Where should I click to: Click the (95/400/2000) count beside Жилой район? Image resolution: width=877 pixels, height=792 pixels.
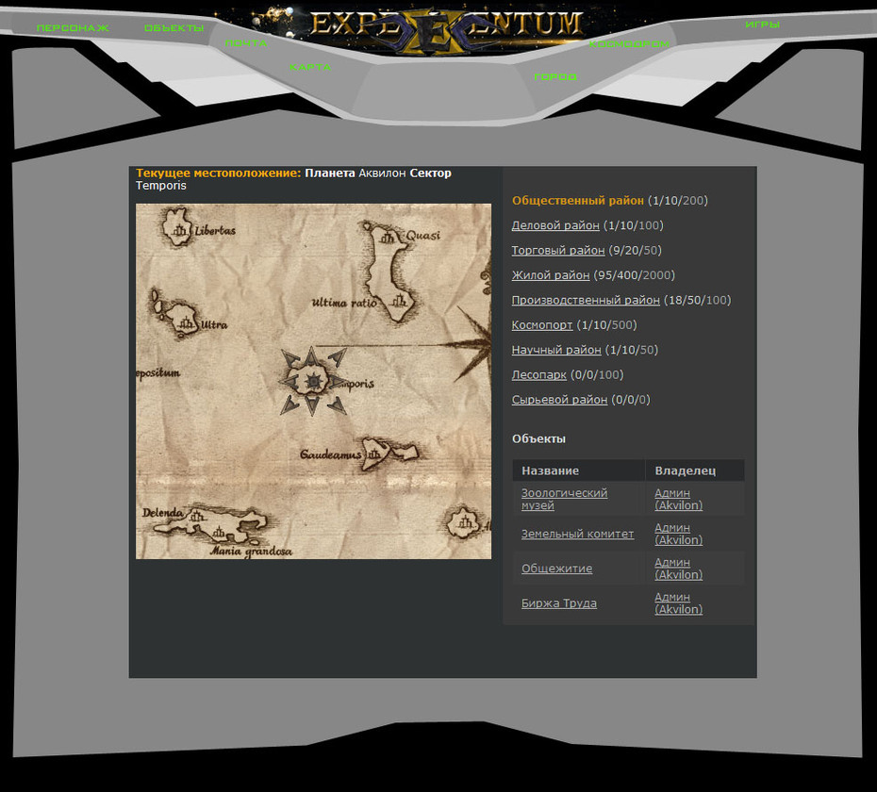635,275
